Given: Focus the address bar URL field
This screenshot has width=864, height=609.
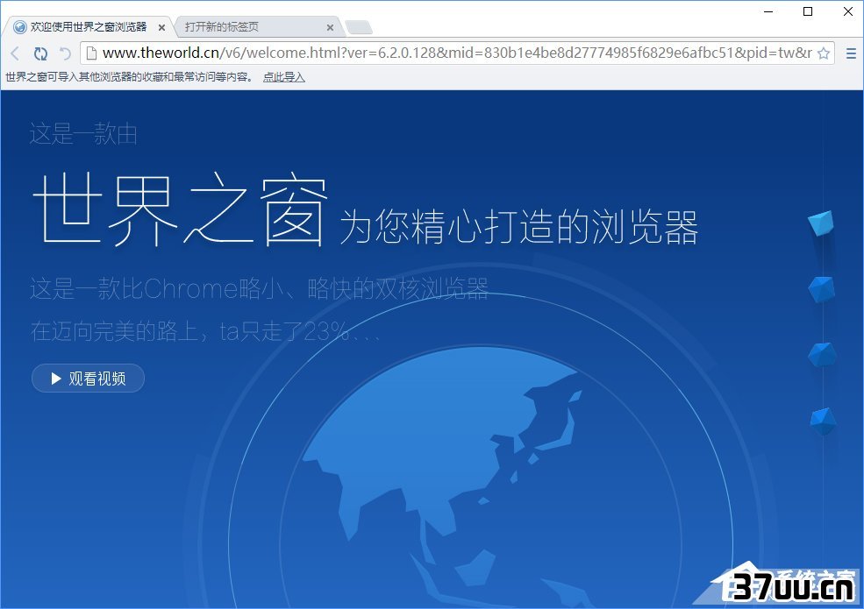Looking at the screenshot, I should (x=457, y=53).
